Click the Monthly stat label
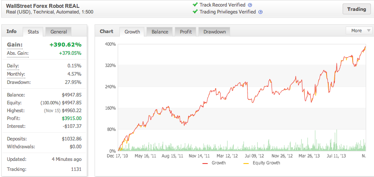The height and width of the screenshot is (177, 374). coord(16,74)
